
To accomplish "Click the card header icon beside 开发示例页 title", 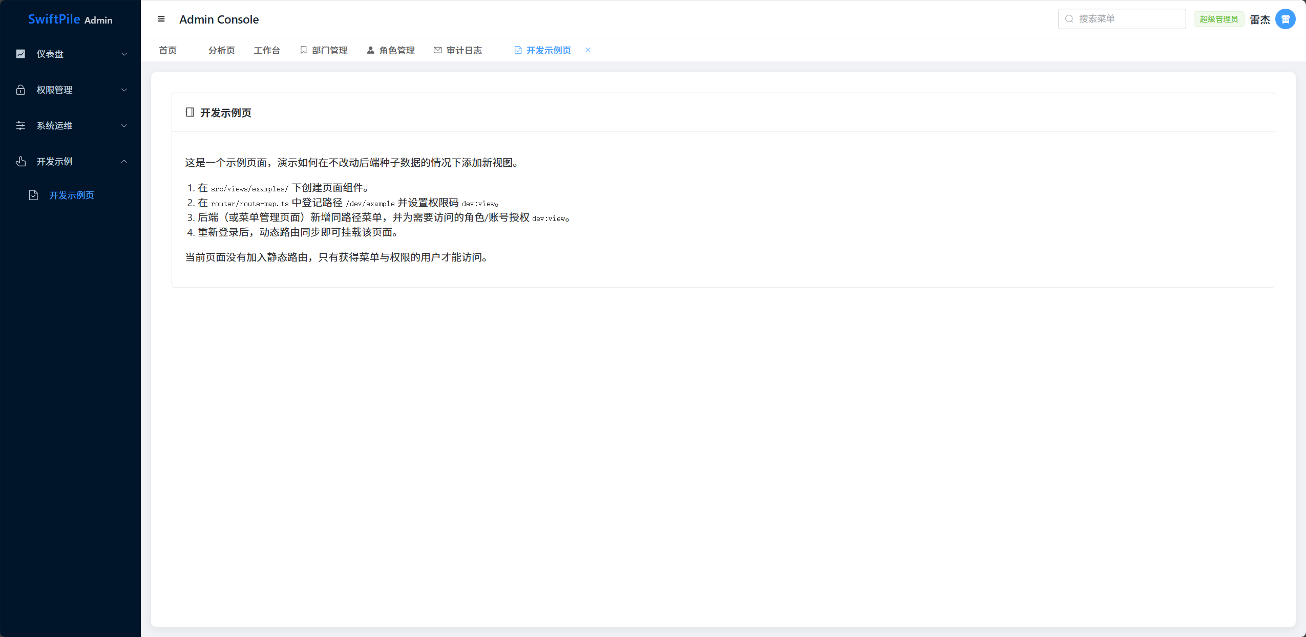I will (189, 112).
